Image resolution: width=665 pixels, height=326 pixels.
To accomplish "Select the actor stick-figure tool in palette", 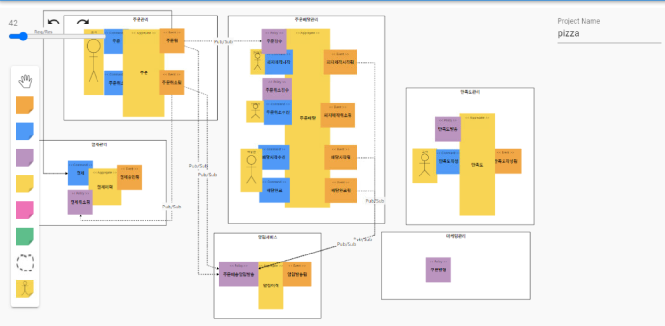I will pyautogui.click(x=25, y=289).
